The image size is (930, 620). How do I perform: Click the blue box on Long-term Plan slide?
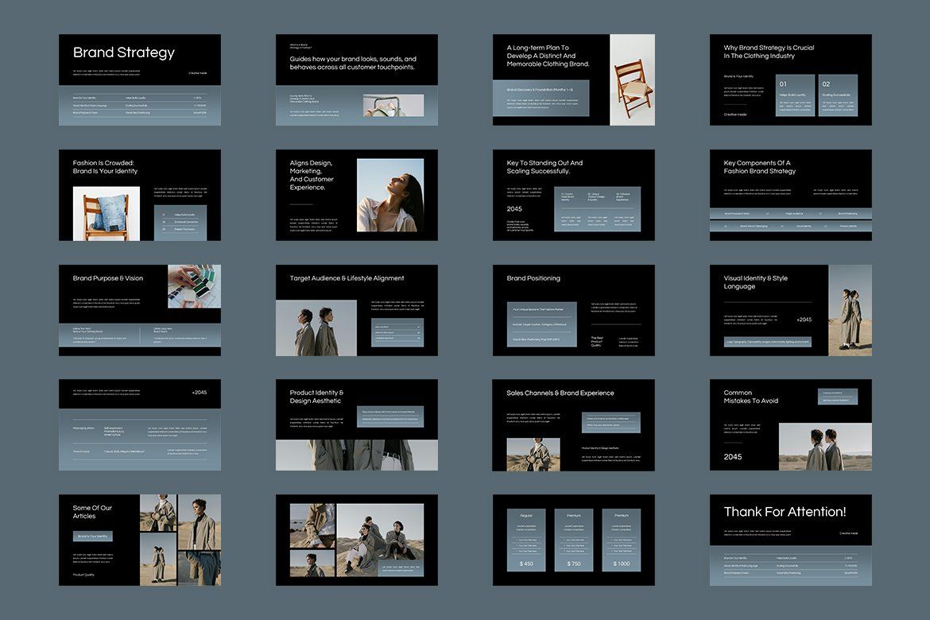541,99
